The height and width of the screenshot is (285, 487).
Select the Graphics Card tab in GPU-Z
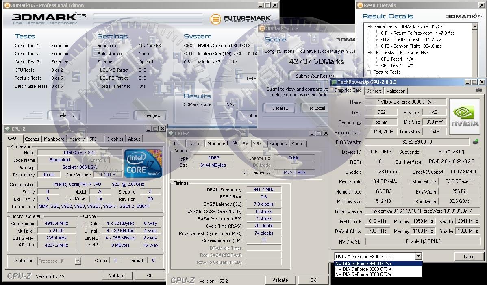click(x=348, y=90)
